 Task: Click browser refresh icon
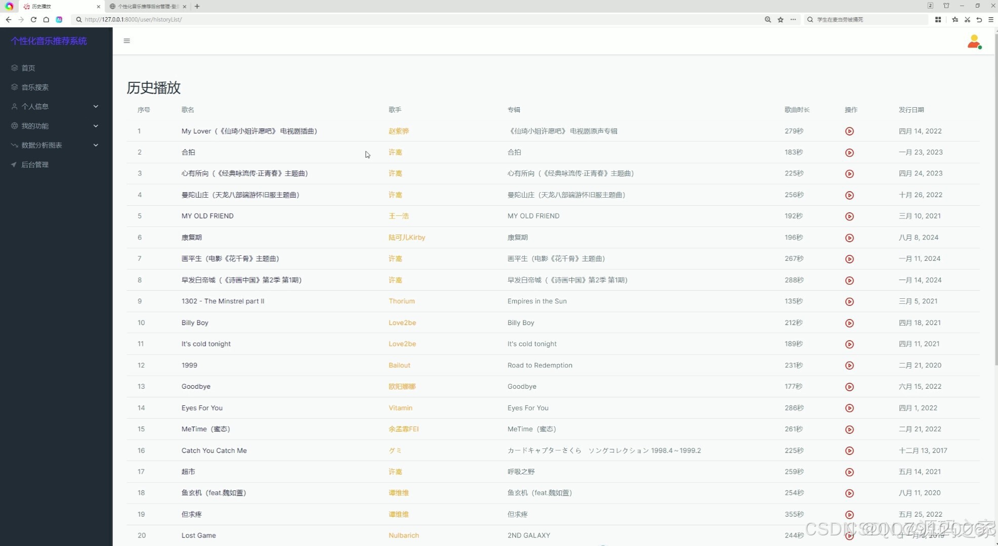[x=33, y=20]
